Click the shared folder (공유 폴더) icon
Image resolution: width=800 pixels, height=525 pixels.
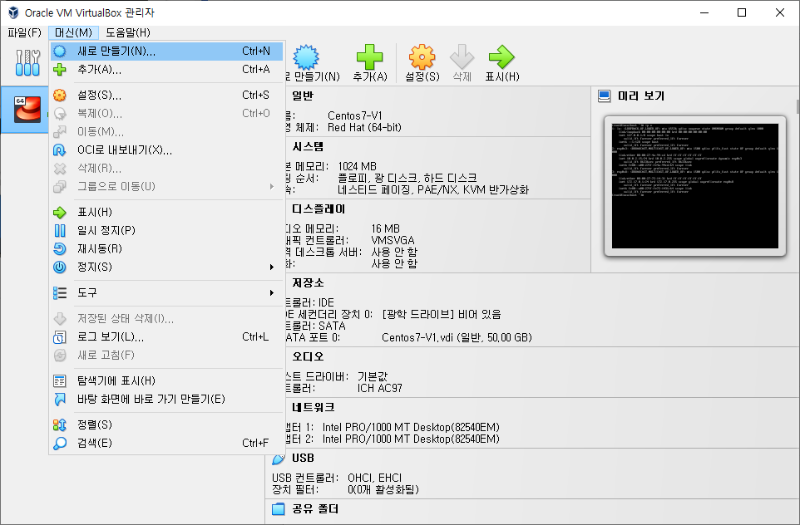point(278,508)
